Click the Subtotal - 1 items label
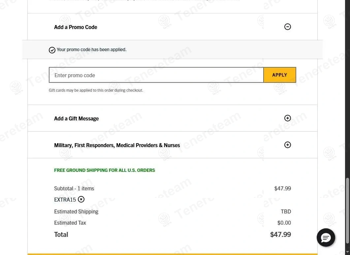The width and height of the screenshot is (350, 255). click(74, 188)
